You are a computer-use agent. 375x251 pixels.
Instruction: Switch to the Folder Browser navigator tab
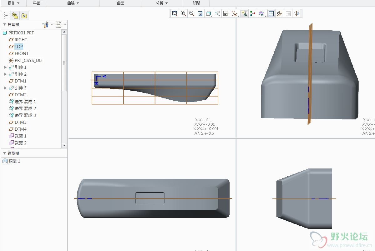(15, 16)
